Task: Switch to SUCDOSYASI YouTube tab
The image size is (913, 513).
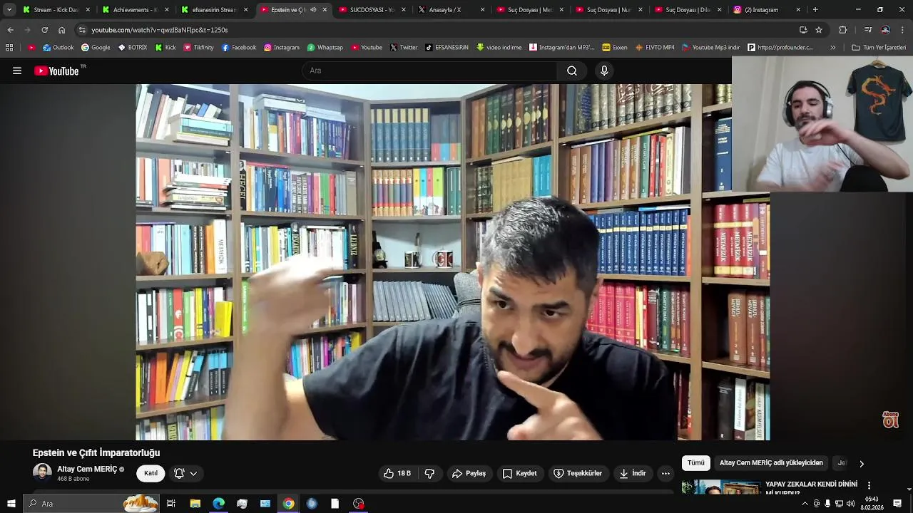Action: click(x=372, y=10)
